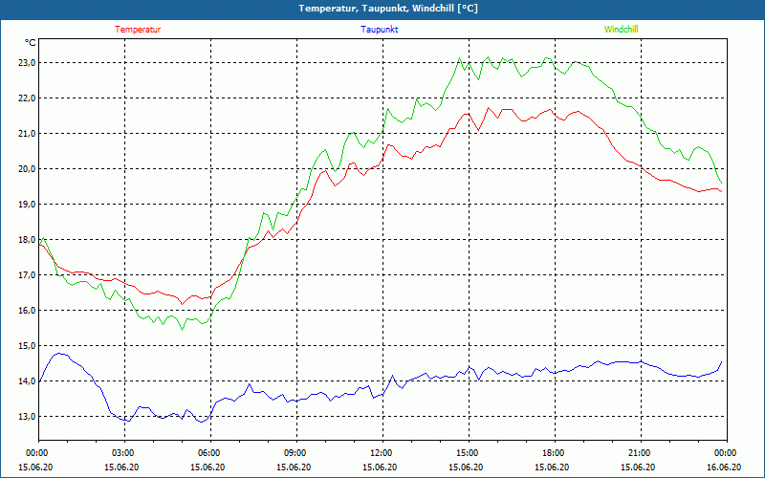Viewport: 765px width, 478px height.
Task: Click the '15.06.20' date beneath 09:00
Action: [294, 467]
